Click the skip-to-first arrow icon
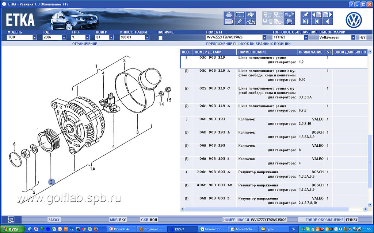Viewport: 374px width, 233px height. point(317,21)
